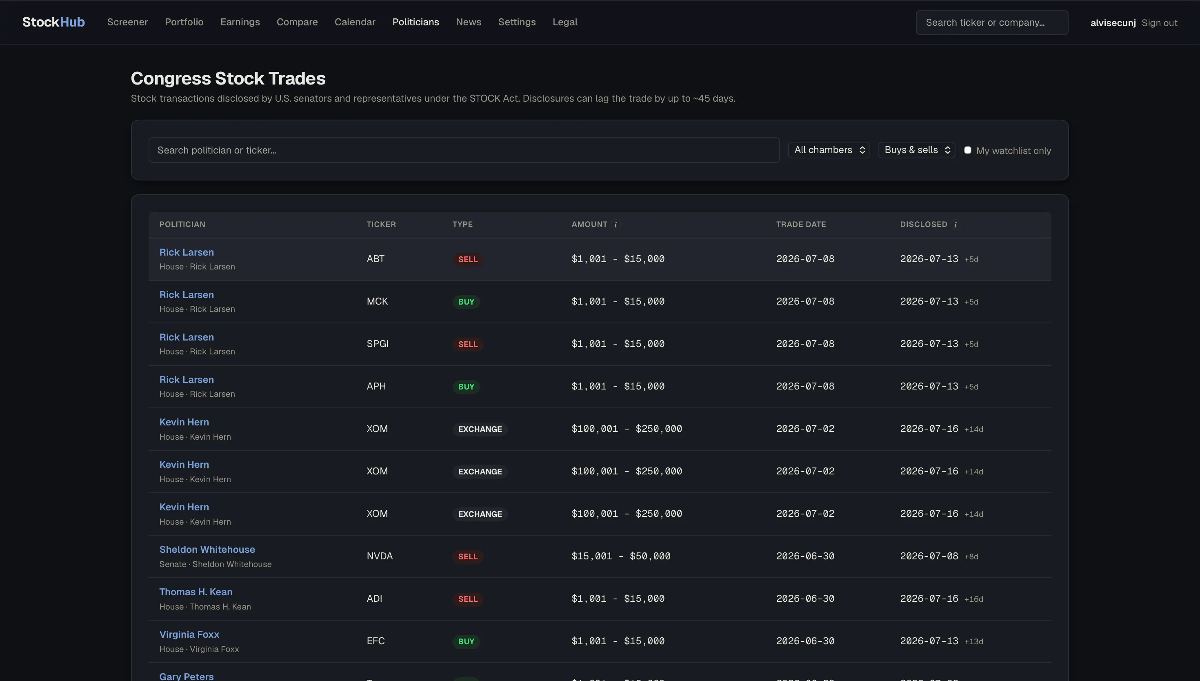Click the 2026-07-08 disclosed date with +8d
This screenshot has height=681, width=1200.
click(929, 556)
